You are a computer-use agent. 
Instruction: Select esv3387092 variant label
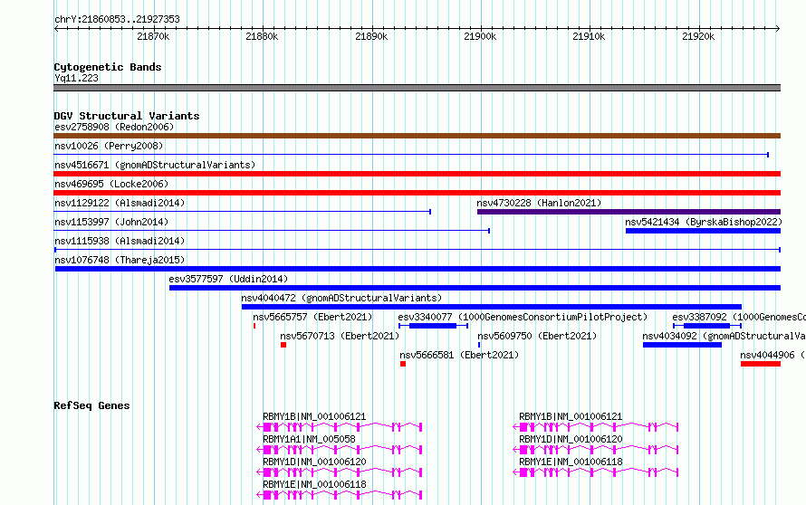739,317
